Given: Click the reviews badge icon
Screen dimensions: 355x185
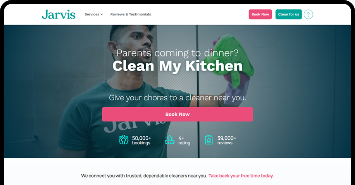Looking at the screenshot, I should tap(209, 140).
